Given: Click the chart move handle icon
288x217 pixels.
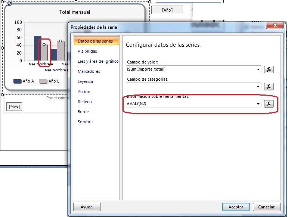Looking at the screenshot, I should click(x=9, y=3).
